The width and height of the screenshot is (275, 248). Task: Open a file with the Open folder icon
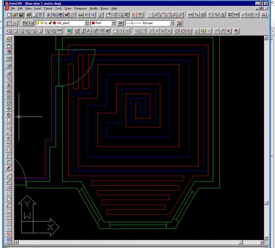coord(15,15)
